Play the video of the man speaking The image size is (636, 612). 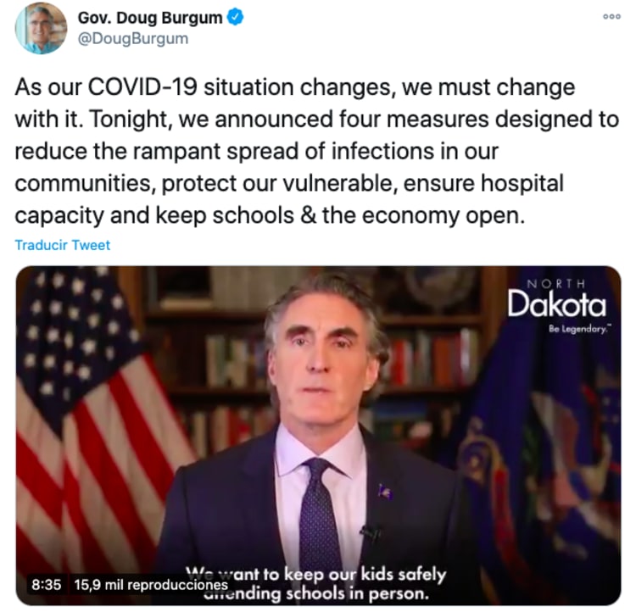tap(318, 436)
